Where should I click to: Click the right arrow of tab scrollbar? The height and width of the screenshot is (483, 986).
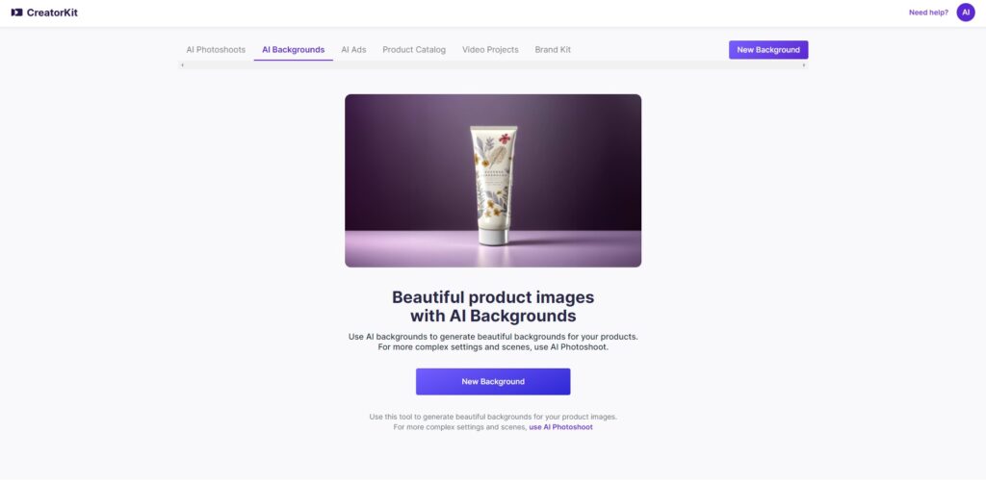pyautogui.click(x=804, y=65)
